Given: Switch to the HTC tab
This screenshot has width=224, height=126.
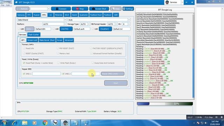Looking at the screenshot, I should point(29,15).
